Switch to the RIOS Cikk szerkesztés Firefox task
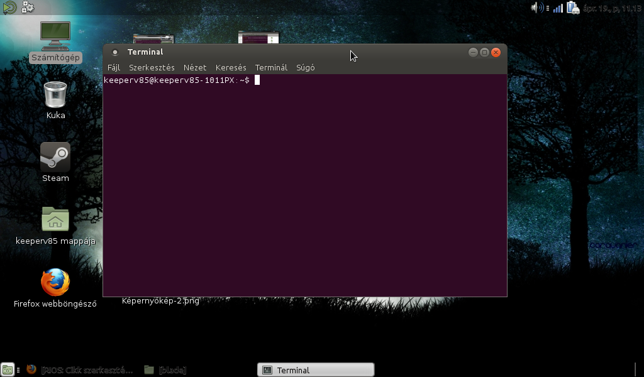644x377 pixels. pyautogui.click(x=80, y=370)
